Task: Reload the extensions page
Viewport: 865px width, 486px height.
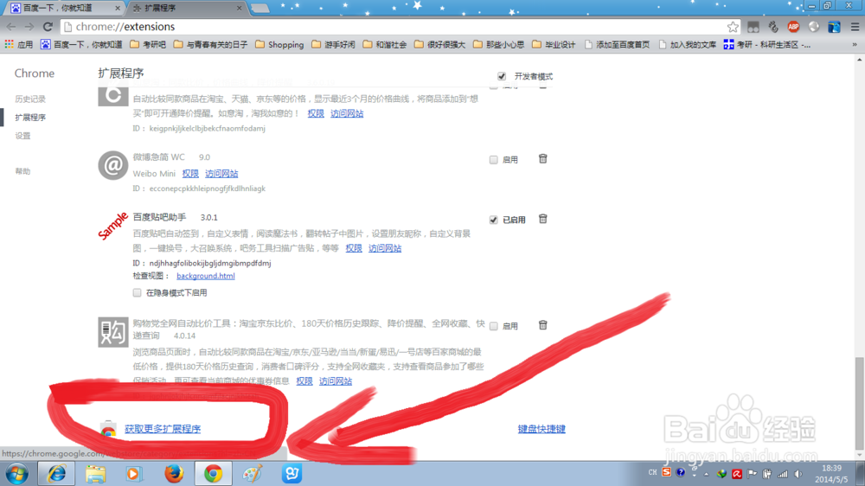Action: coord(48,27)
